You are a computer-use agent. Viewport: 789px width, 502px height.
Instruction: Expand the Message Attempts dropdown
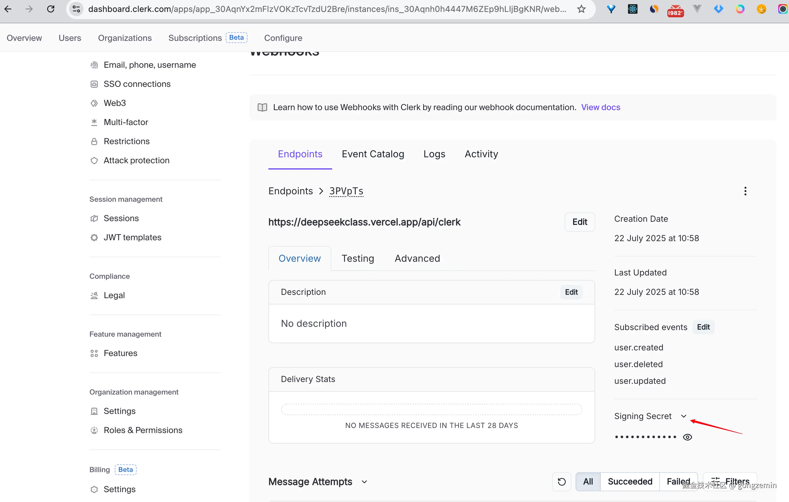tap(364, 482)
